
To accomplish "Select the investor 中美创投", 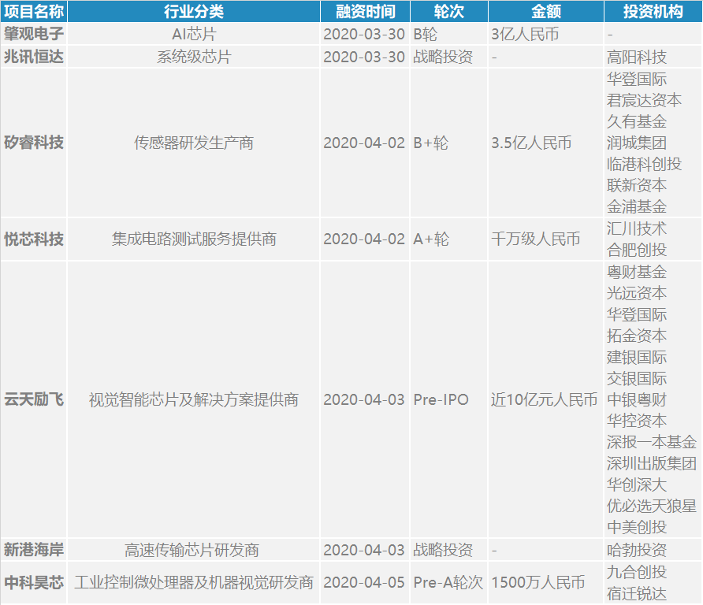I will 637,527.
